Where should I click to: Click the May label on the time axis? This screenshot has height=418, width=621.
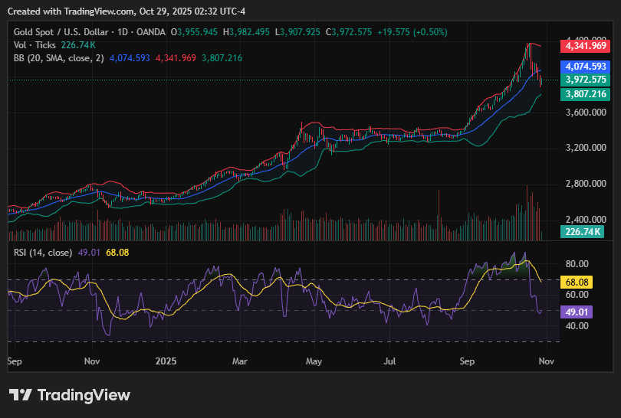point(314,358)
